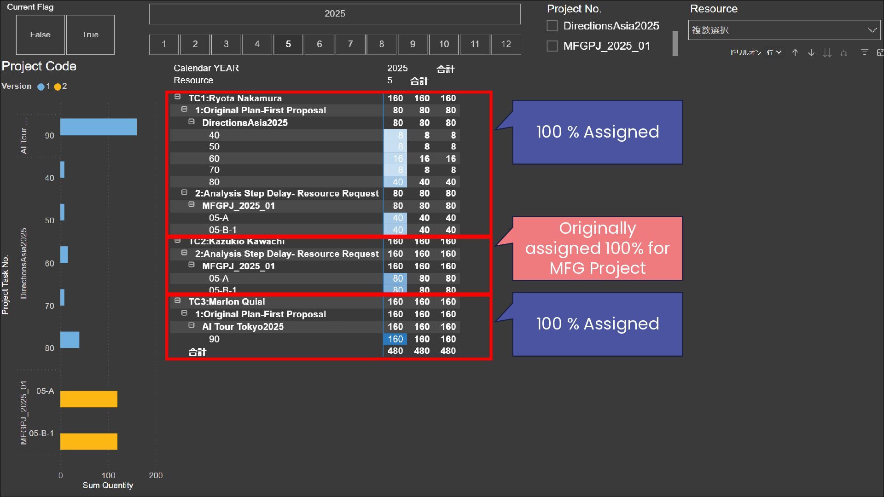Click the drill up arrow icon
Viewport: 884px width, 497px height.
(795, 53)
